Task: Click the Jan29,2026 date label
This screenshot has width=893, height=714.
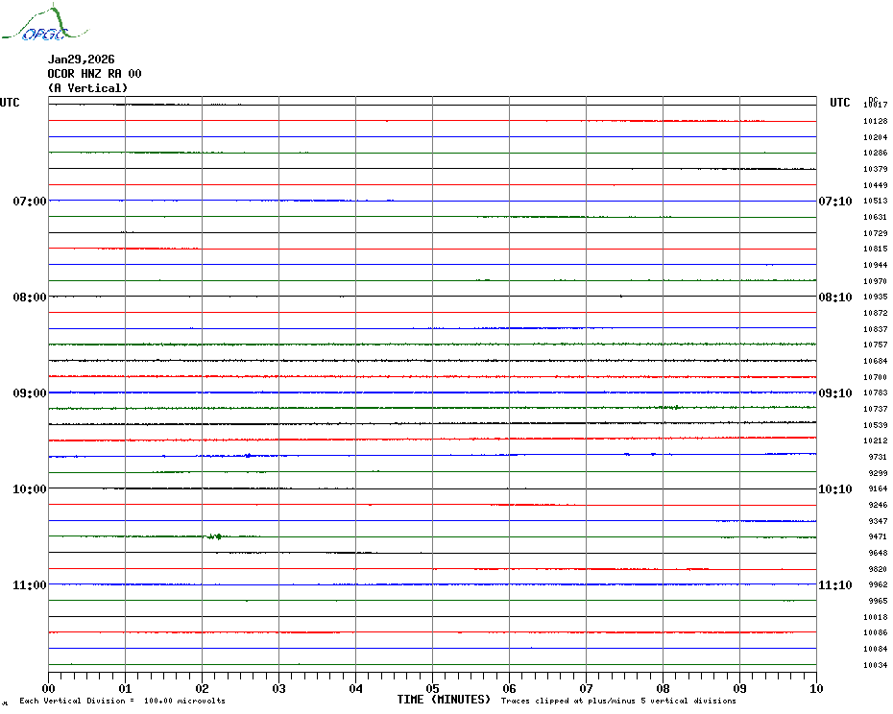Action: pos(81,59)
